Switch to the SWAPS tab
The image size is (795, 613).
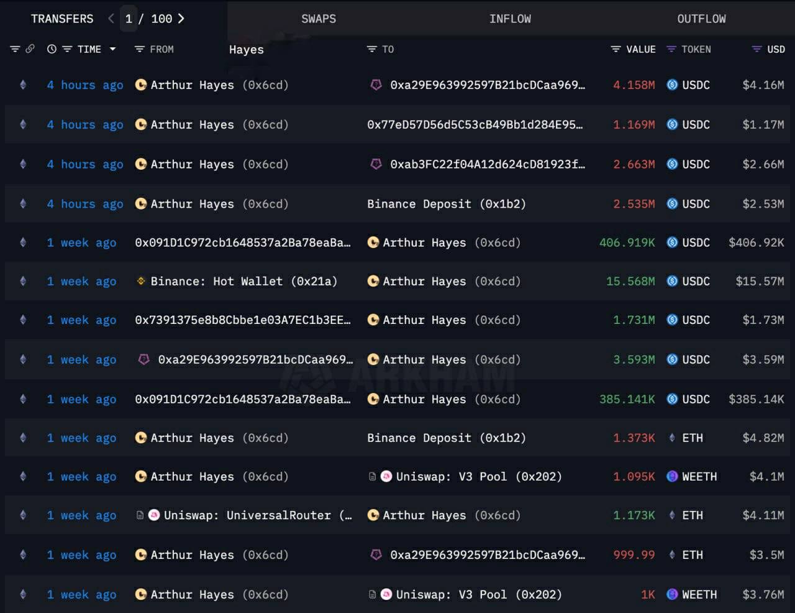pyautogui.click(x=319, y=19)
